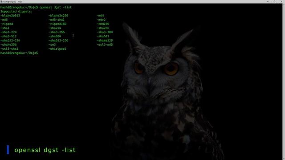
Task: Click the empty prompt line below the digest list
Action: [19, 53]
